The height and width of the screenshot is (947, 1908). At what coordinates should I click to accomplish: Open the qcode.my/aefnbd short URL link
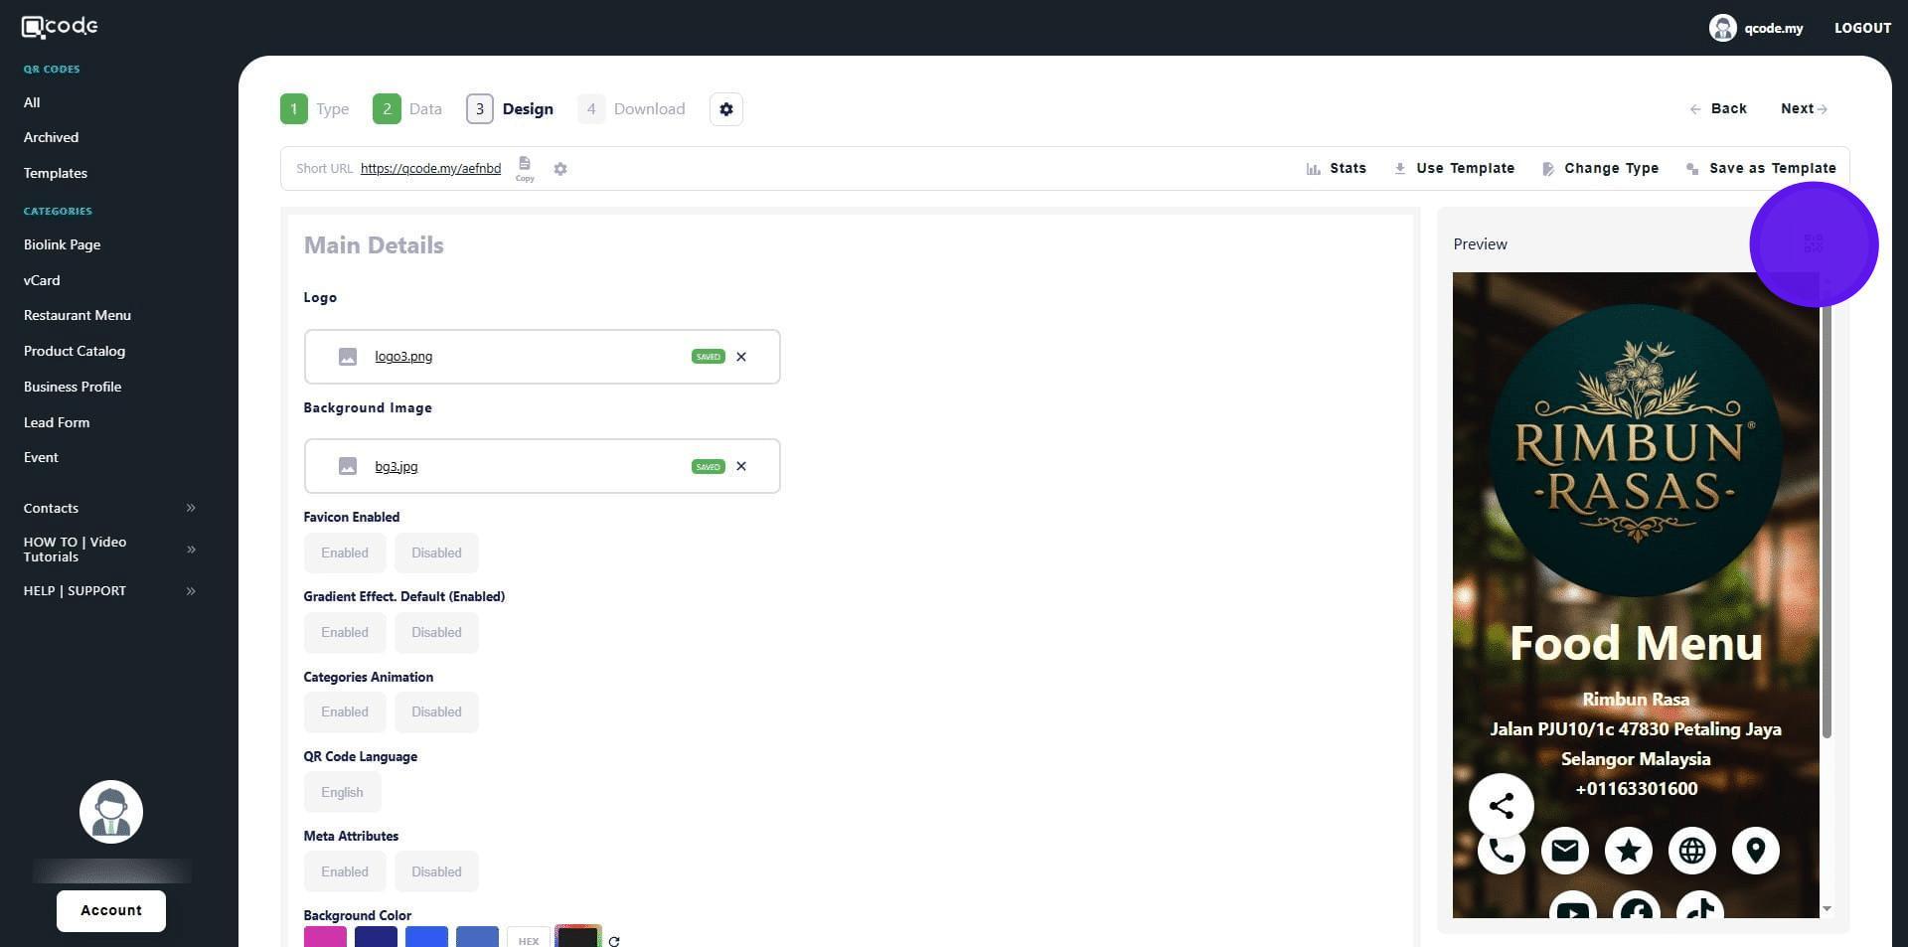tap(430, 169)
